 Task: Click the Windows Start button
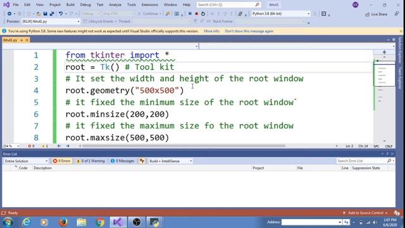(8, 222)
